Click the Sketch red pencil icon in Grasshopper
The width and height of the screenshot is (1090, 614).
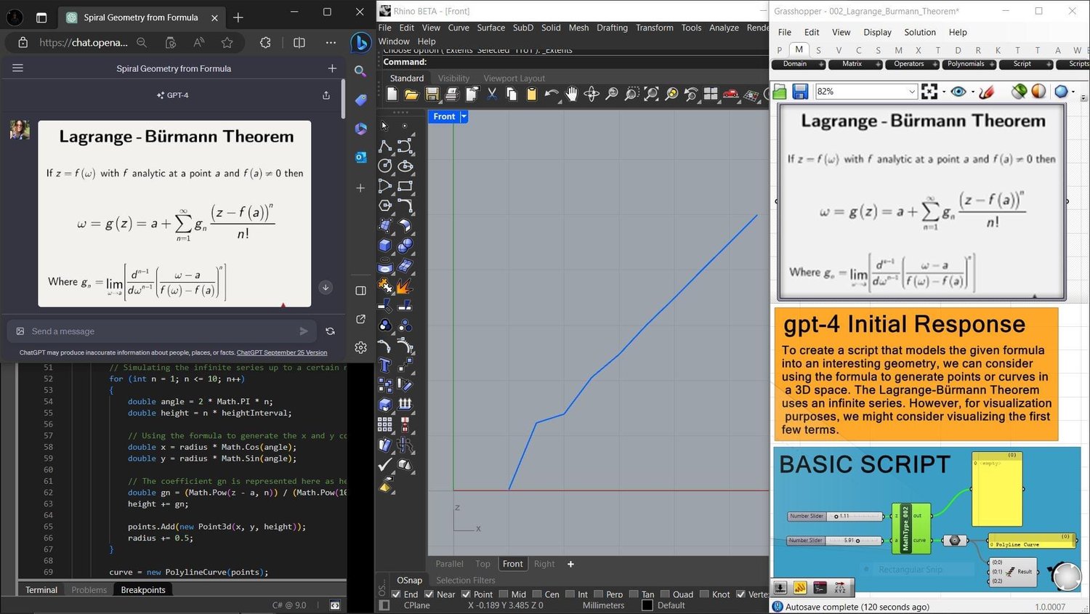point(986,92)
